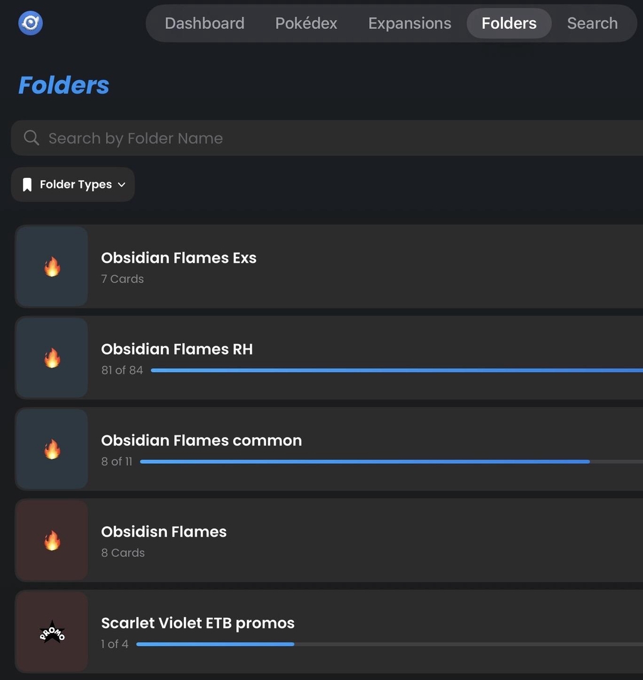Click the Obsidian Flames RH flame icon

pos(52,358)
